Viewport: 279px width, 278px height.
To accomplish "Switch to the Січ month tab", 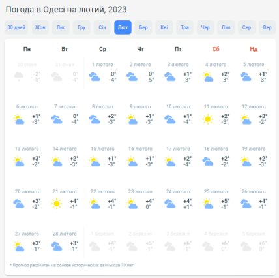I will point(102,27).
